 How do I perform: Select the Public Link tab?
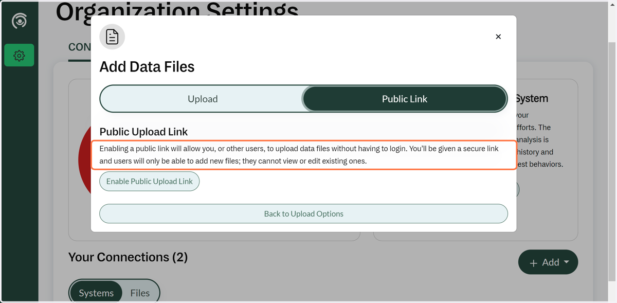(405, 99)
